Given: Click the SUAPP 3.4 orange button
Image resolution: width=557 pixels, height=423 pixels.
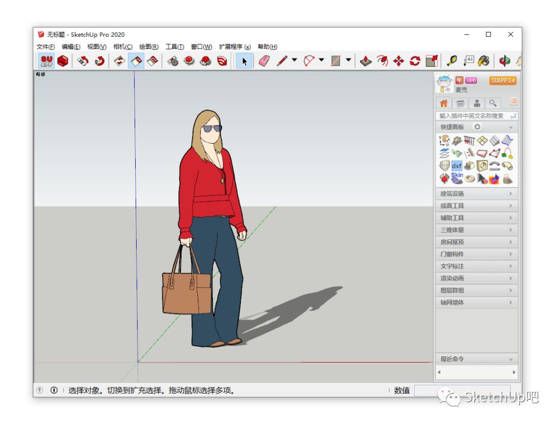Looking at the screenshot, I should click(503, 81).
